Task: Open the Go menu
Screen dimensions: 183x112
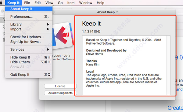Action: pyautogui.click(x=60, y=3)
